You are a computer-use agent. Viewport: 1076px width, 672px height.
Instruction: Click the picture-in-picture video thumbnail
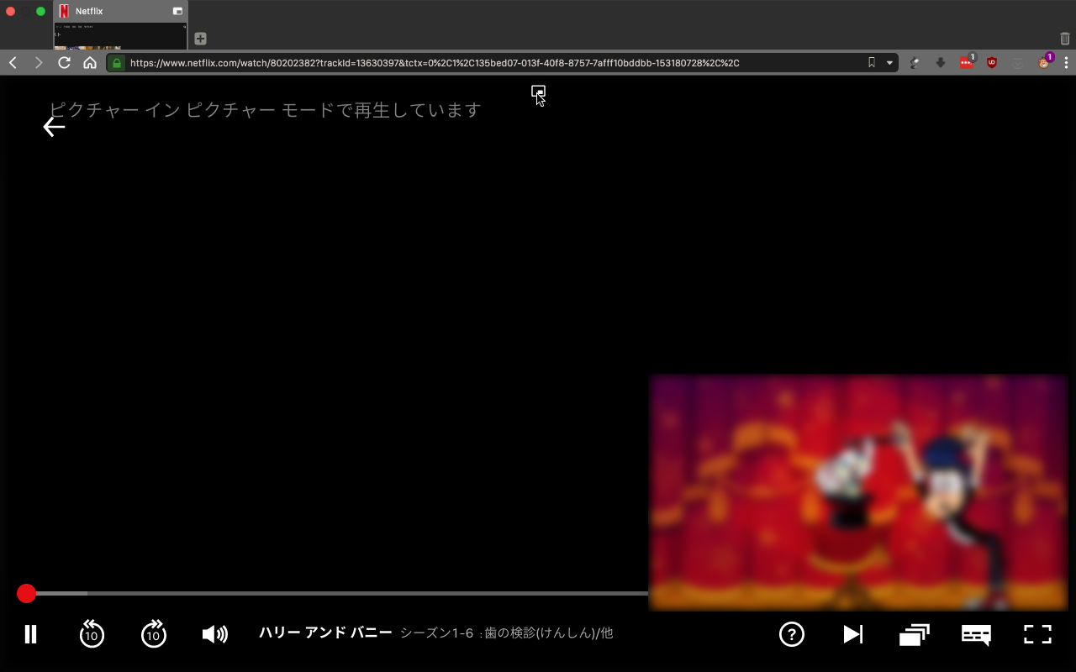858,492
